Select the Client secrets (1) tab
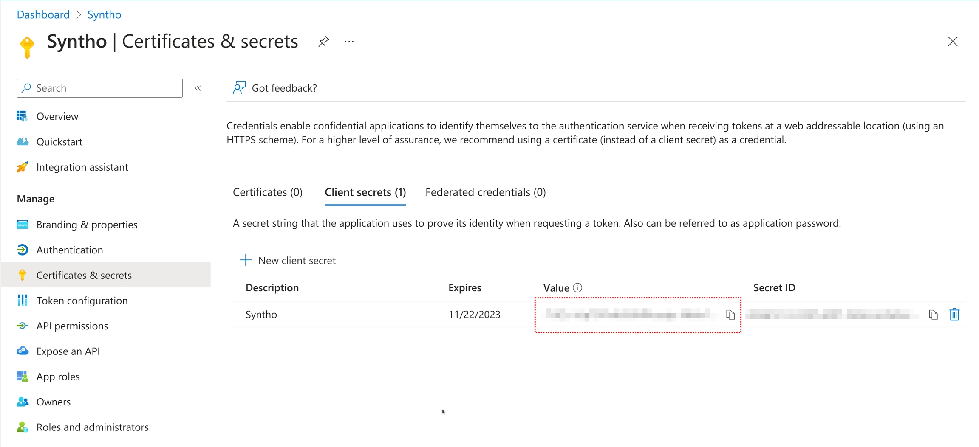979x447 pixels. [365, 192]
